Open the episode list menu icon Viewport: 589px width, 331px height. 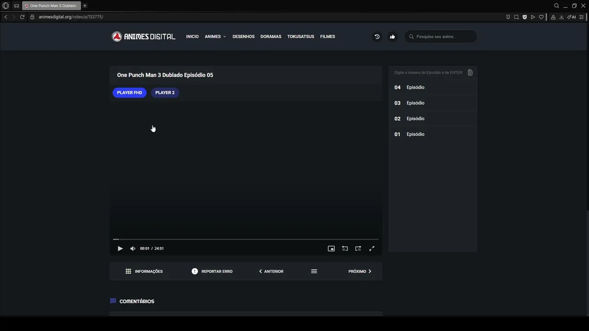[x=314, y=272]
